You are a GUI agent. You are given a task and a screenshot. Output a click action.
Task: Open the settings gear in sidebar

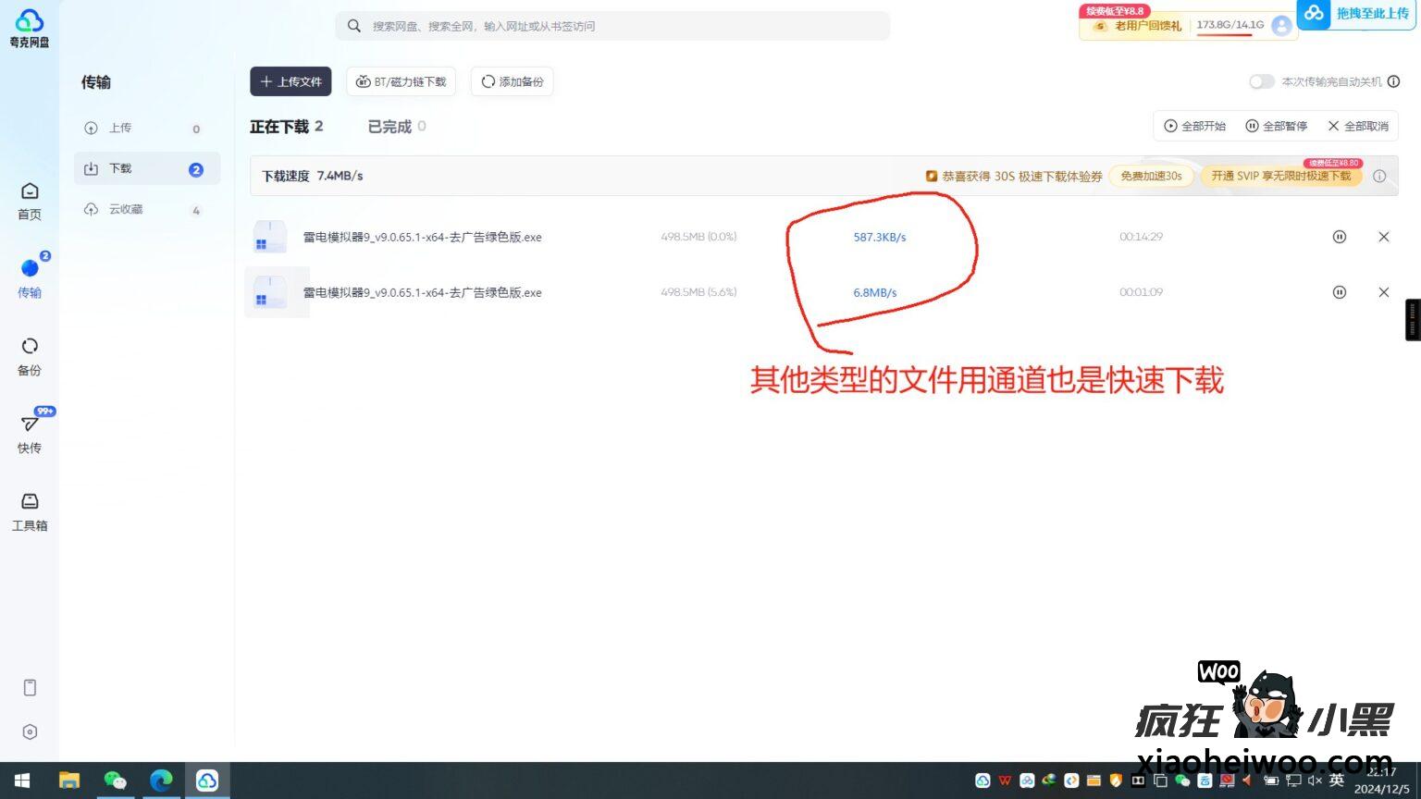(29, 731)
